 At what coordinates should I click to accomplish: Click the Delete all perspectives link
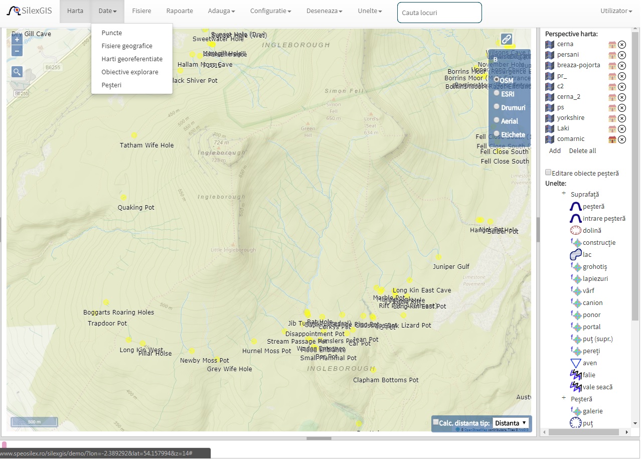tap(582, 151)
